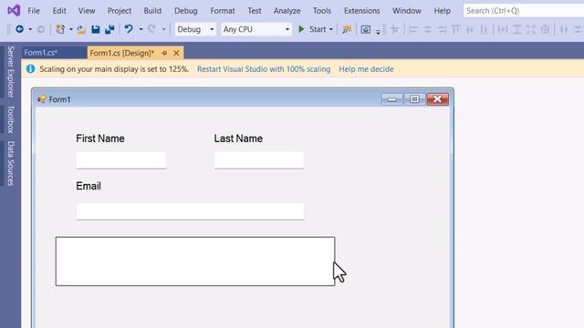Viewport: 584px width, 328px height.
Task: Click the Size to Grid icon
Action: pos(545,29)
